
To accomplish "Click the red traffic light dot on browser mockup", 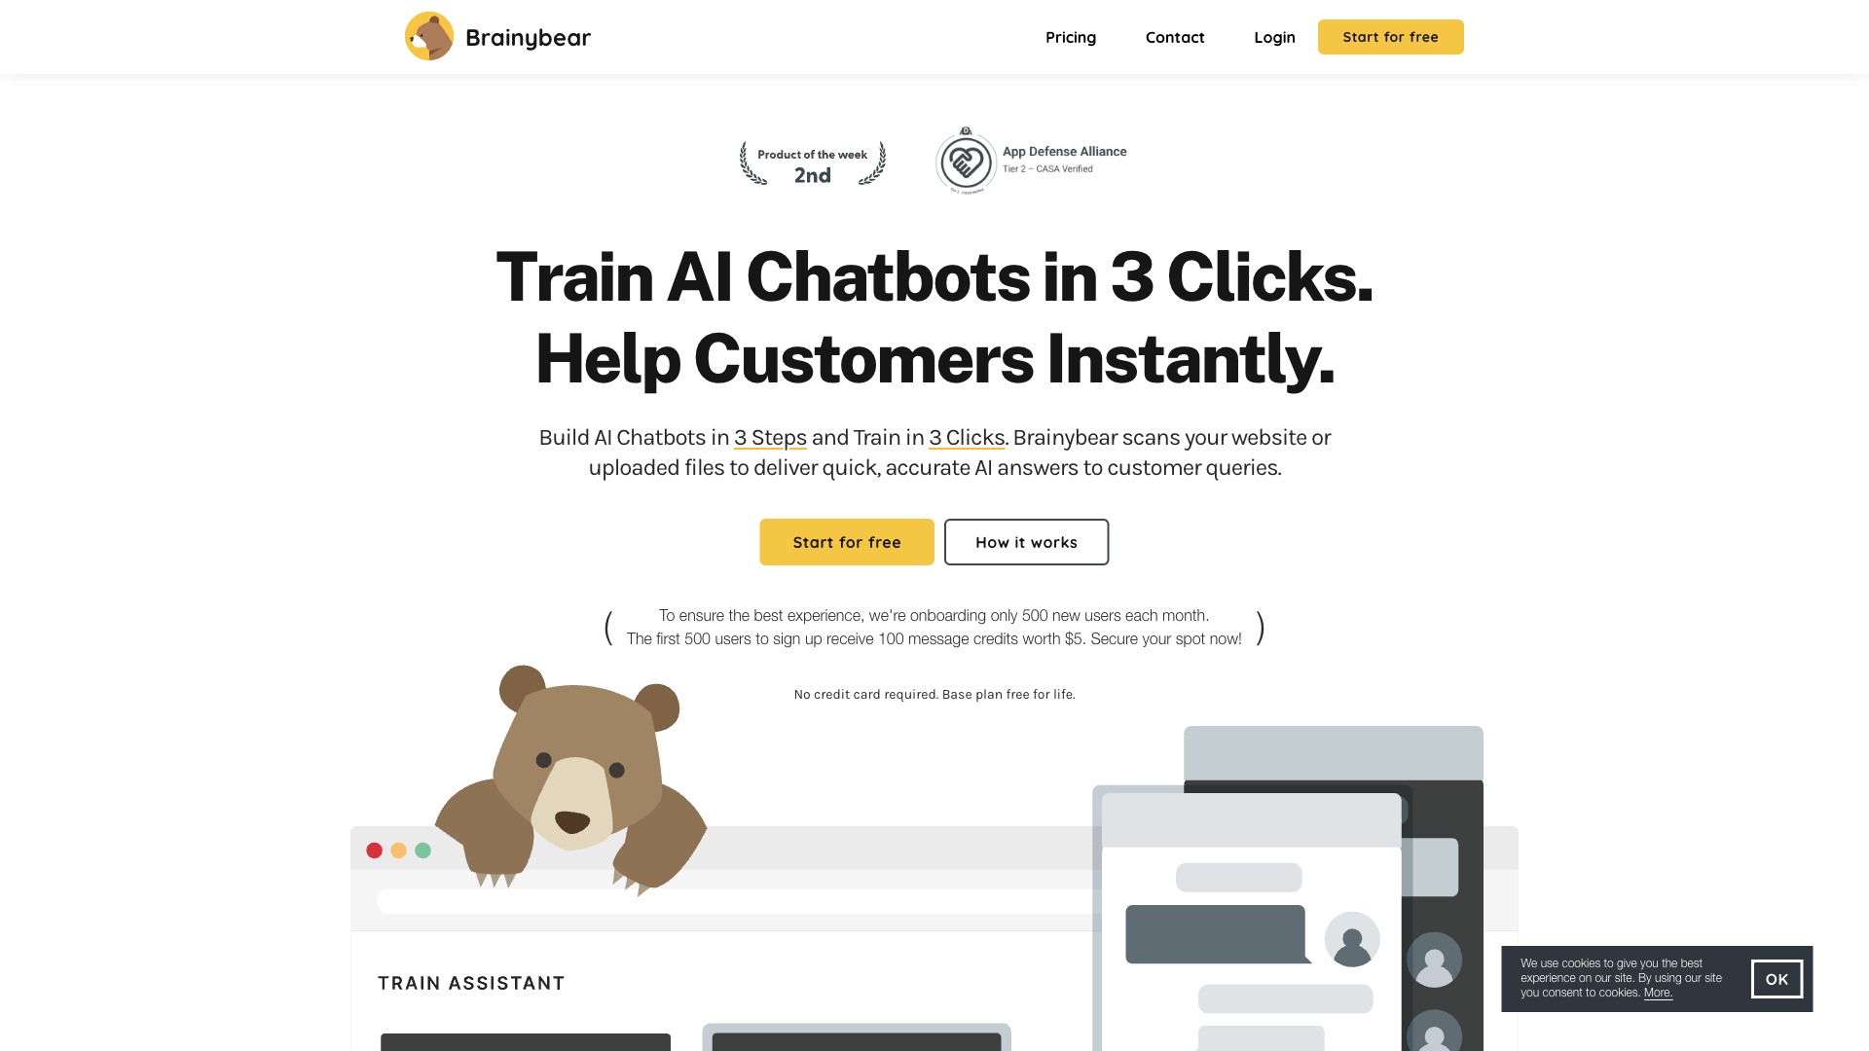I will pyautogui.click(x=376, y=850).
